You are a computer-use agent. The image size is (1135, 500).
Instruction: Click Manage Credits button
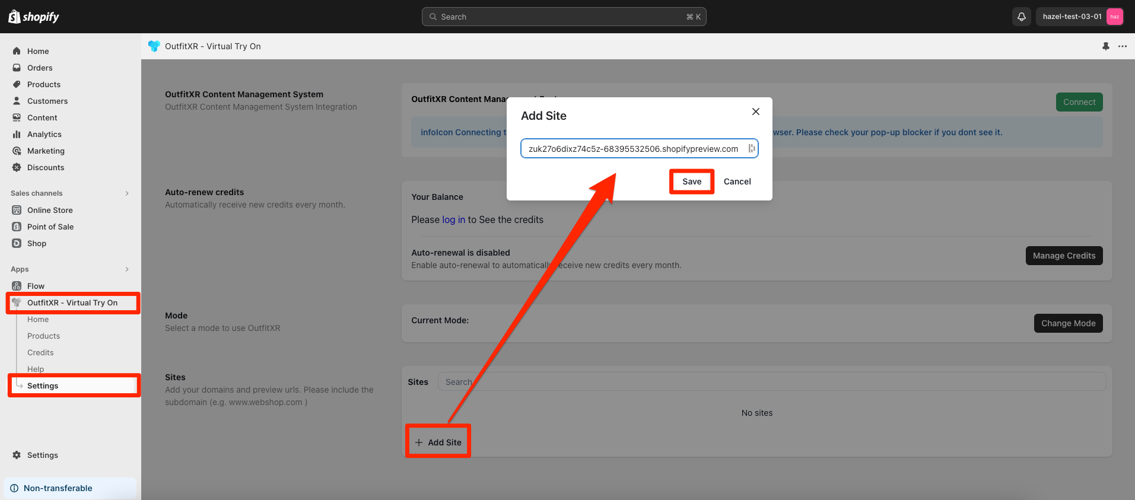tap(1064, 256)
